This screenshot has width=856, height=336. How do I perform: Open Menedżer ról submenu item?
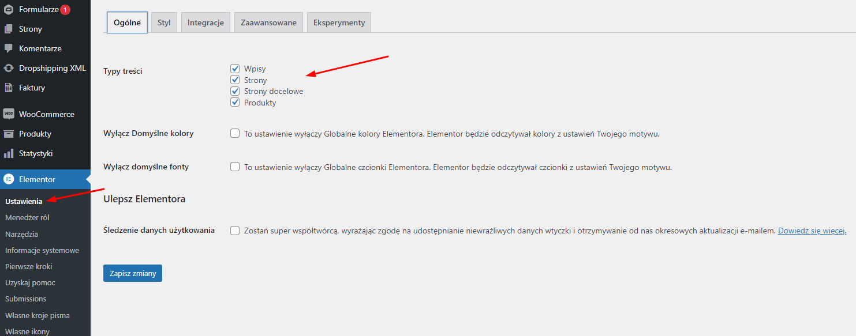(27, 218)
